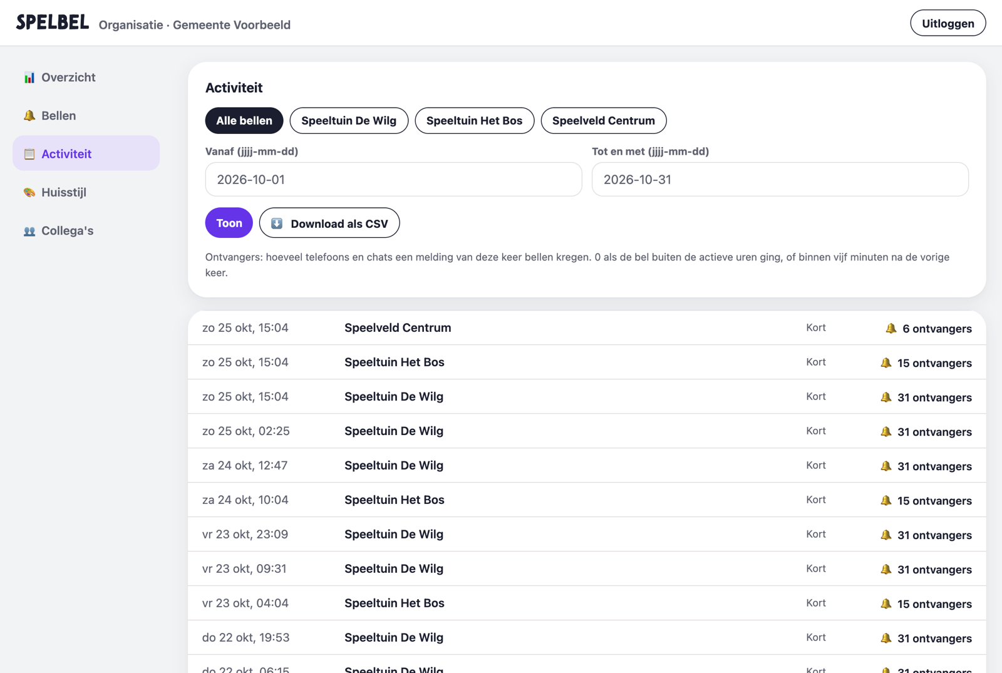Click the download arrow icon in CSV button
The width and height of the screenshot is (1002, 673).
277,223
